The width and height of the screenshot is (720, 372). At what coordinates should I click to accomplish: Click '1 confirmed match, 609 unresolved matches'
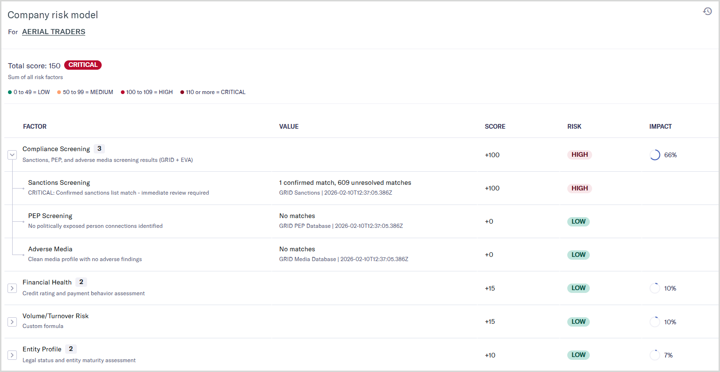tap(345, 182)
